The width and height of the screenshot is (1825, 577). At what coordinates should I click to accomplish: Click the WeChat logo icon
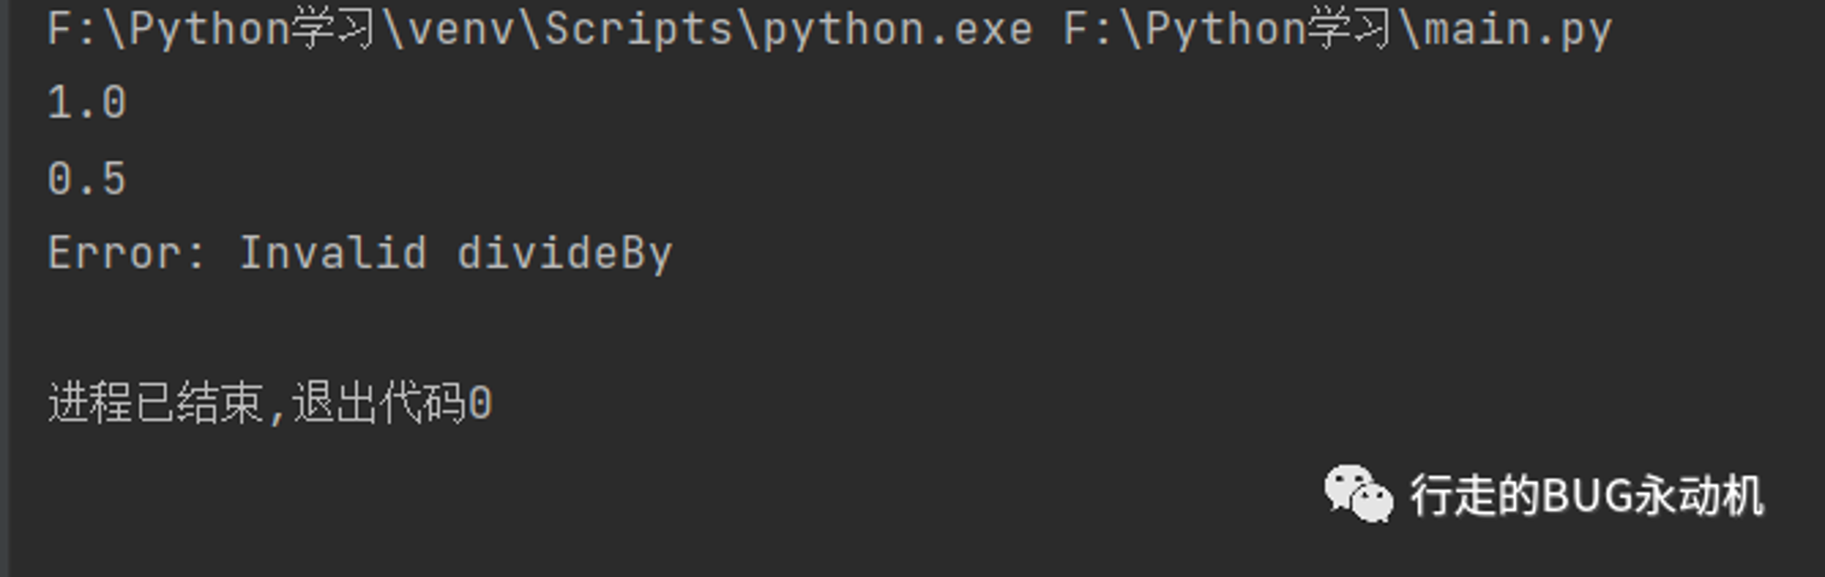1358,494
